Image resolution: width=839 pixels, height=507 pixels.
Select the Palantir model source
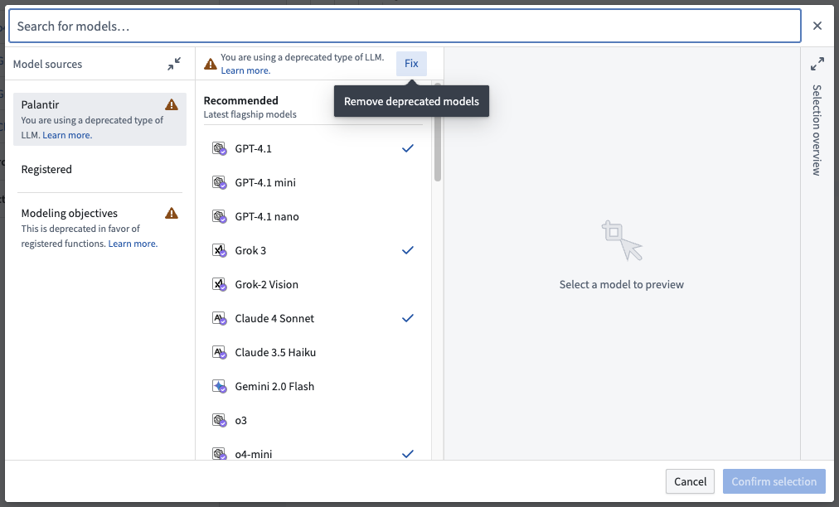(100, 119)
